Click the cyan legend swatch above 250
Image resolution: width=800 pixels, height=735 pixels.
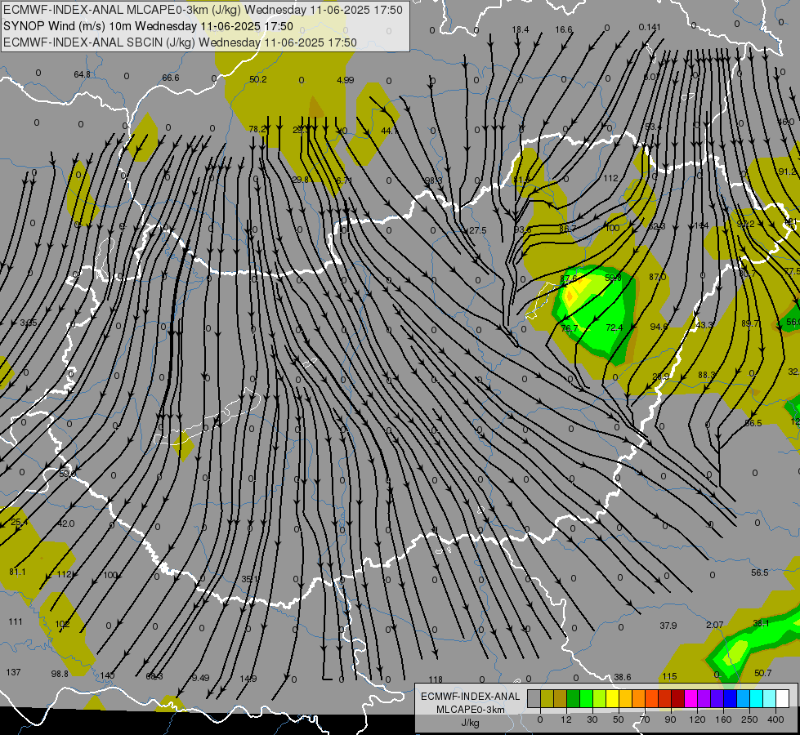(756, 699)
